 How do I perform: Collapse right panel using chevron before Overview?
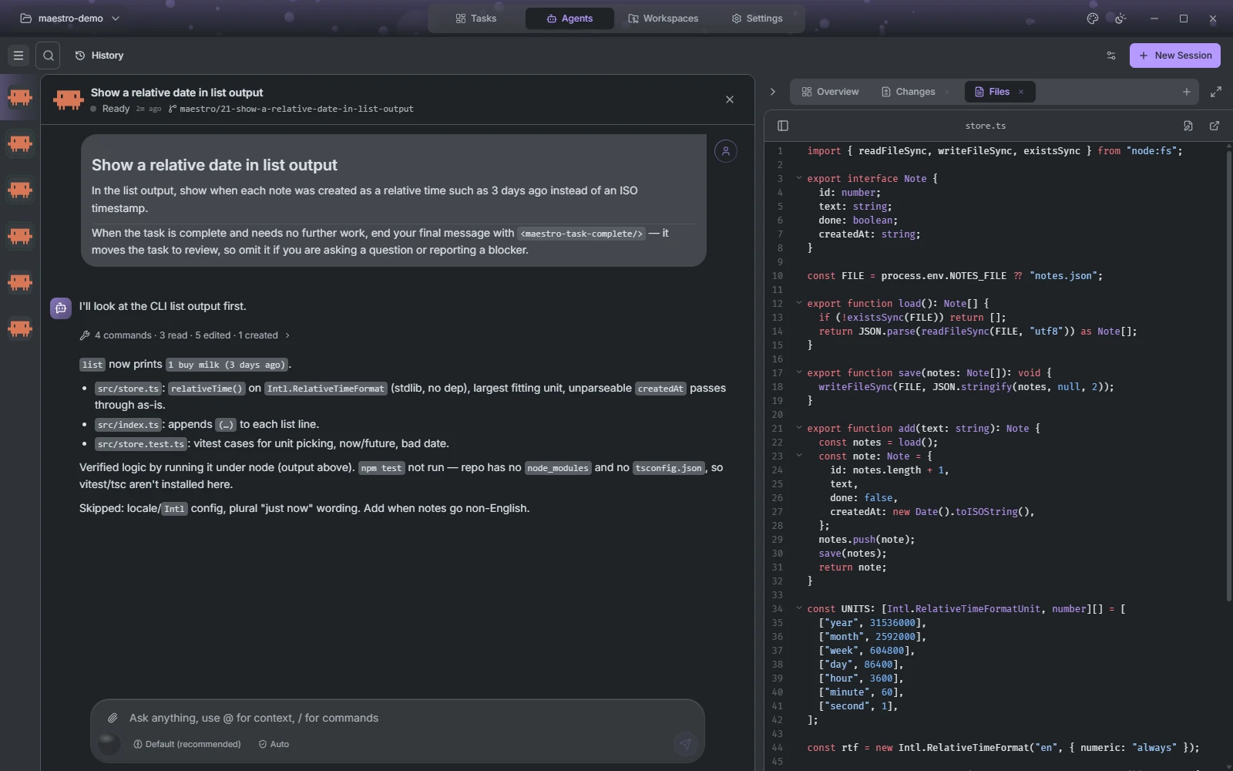[x=773, y=92]
